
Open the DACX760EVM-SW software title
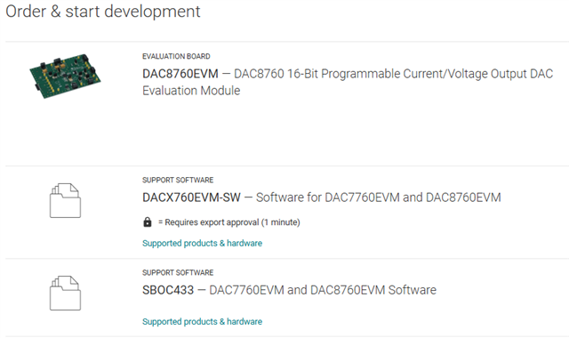[191, 197]
